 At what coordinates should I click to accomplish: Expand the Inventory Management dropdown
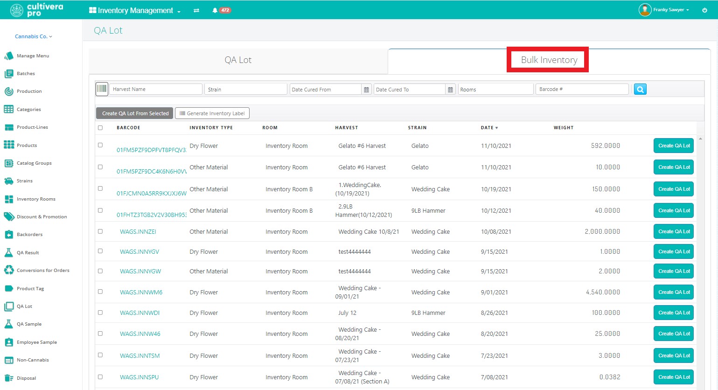tap(135, 10)
